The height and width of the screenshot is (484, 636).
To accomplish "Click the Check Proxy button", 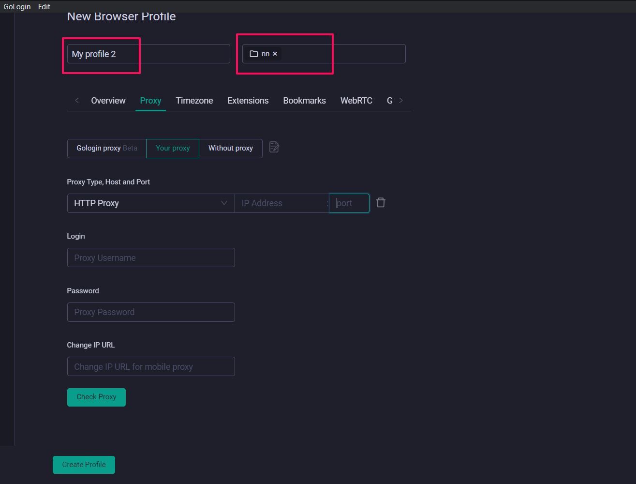I will click(x=96, y=397).
